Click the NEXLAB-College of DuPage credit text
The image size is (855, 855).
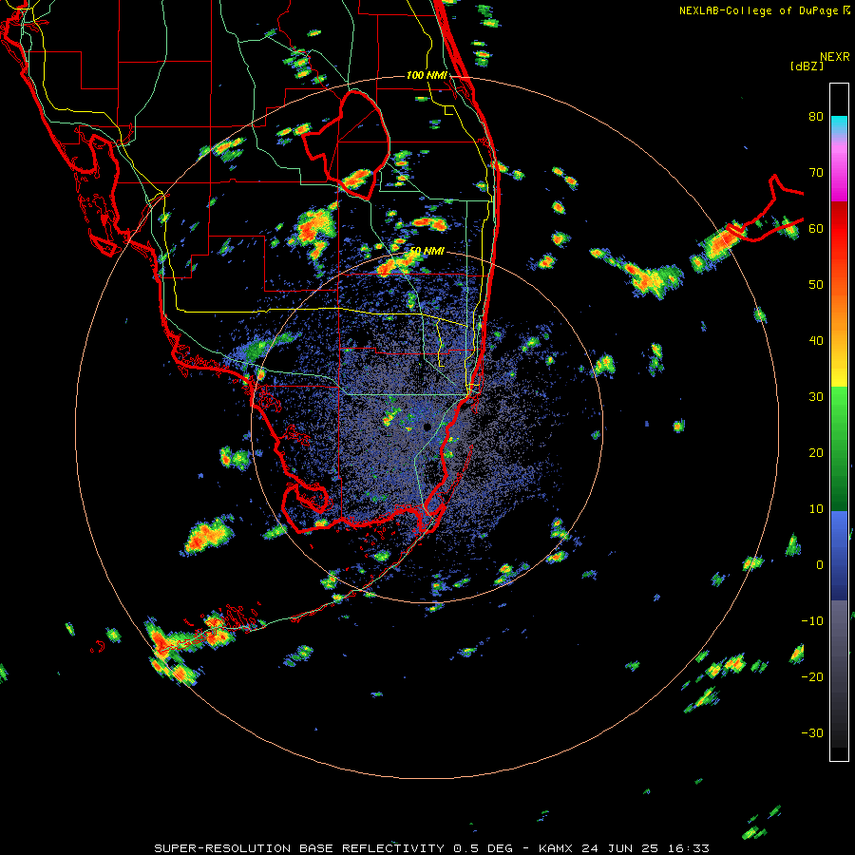(x=758, y=10)
